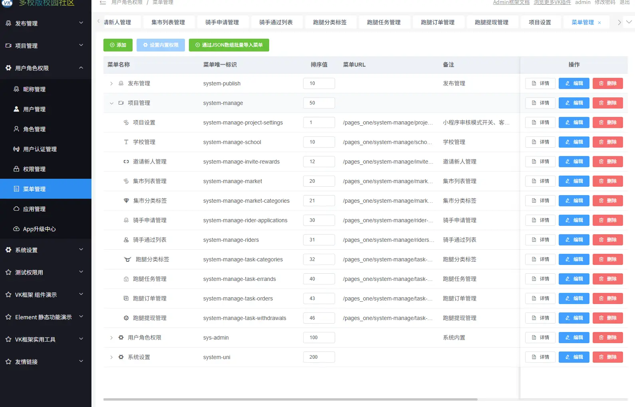Screen dimensions: 635x407
Task: Switch to the 跑腿订单管理 tab
Action: (437, 22)
